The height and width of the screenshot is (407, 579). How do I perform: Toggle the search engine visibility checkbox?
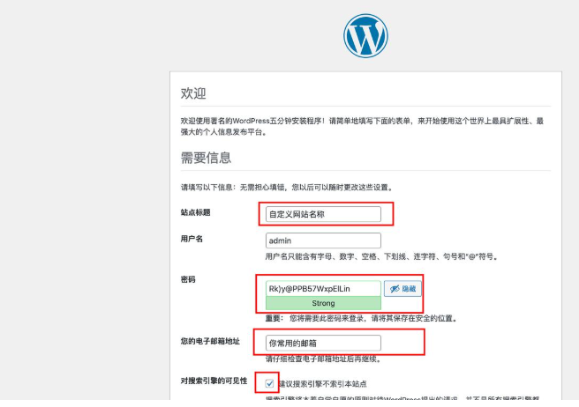point(269,384)
